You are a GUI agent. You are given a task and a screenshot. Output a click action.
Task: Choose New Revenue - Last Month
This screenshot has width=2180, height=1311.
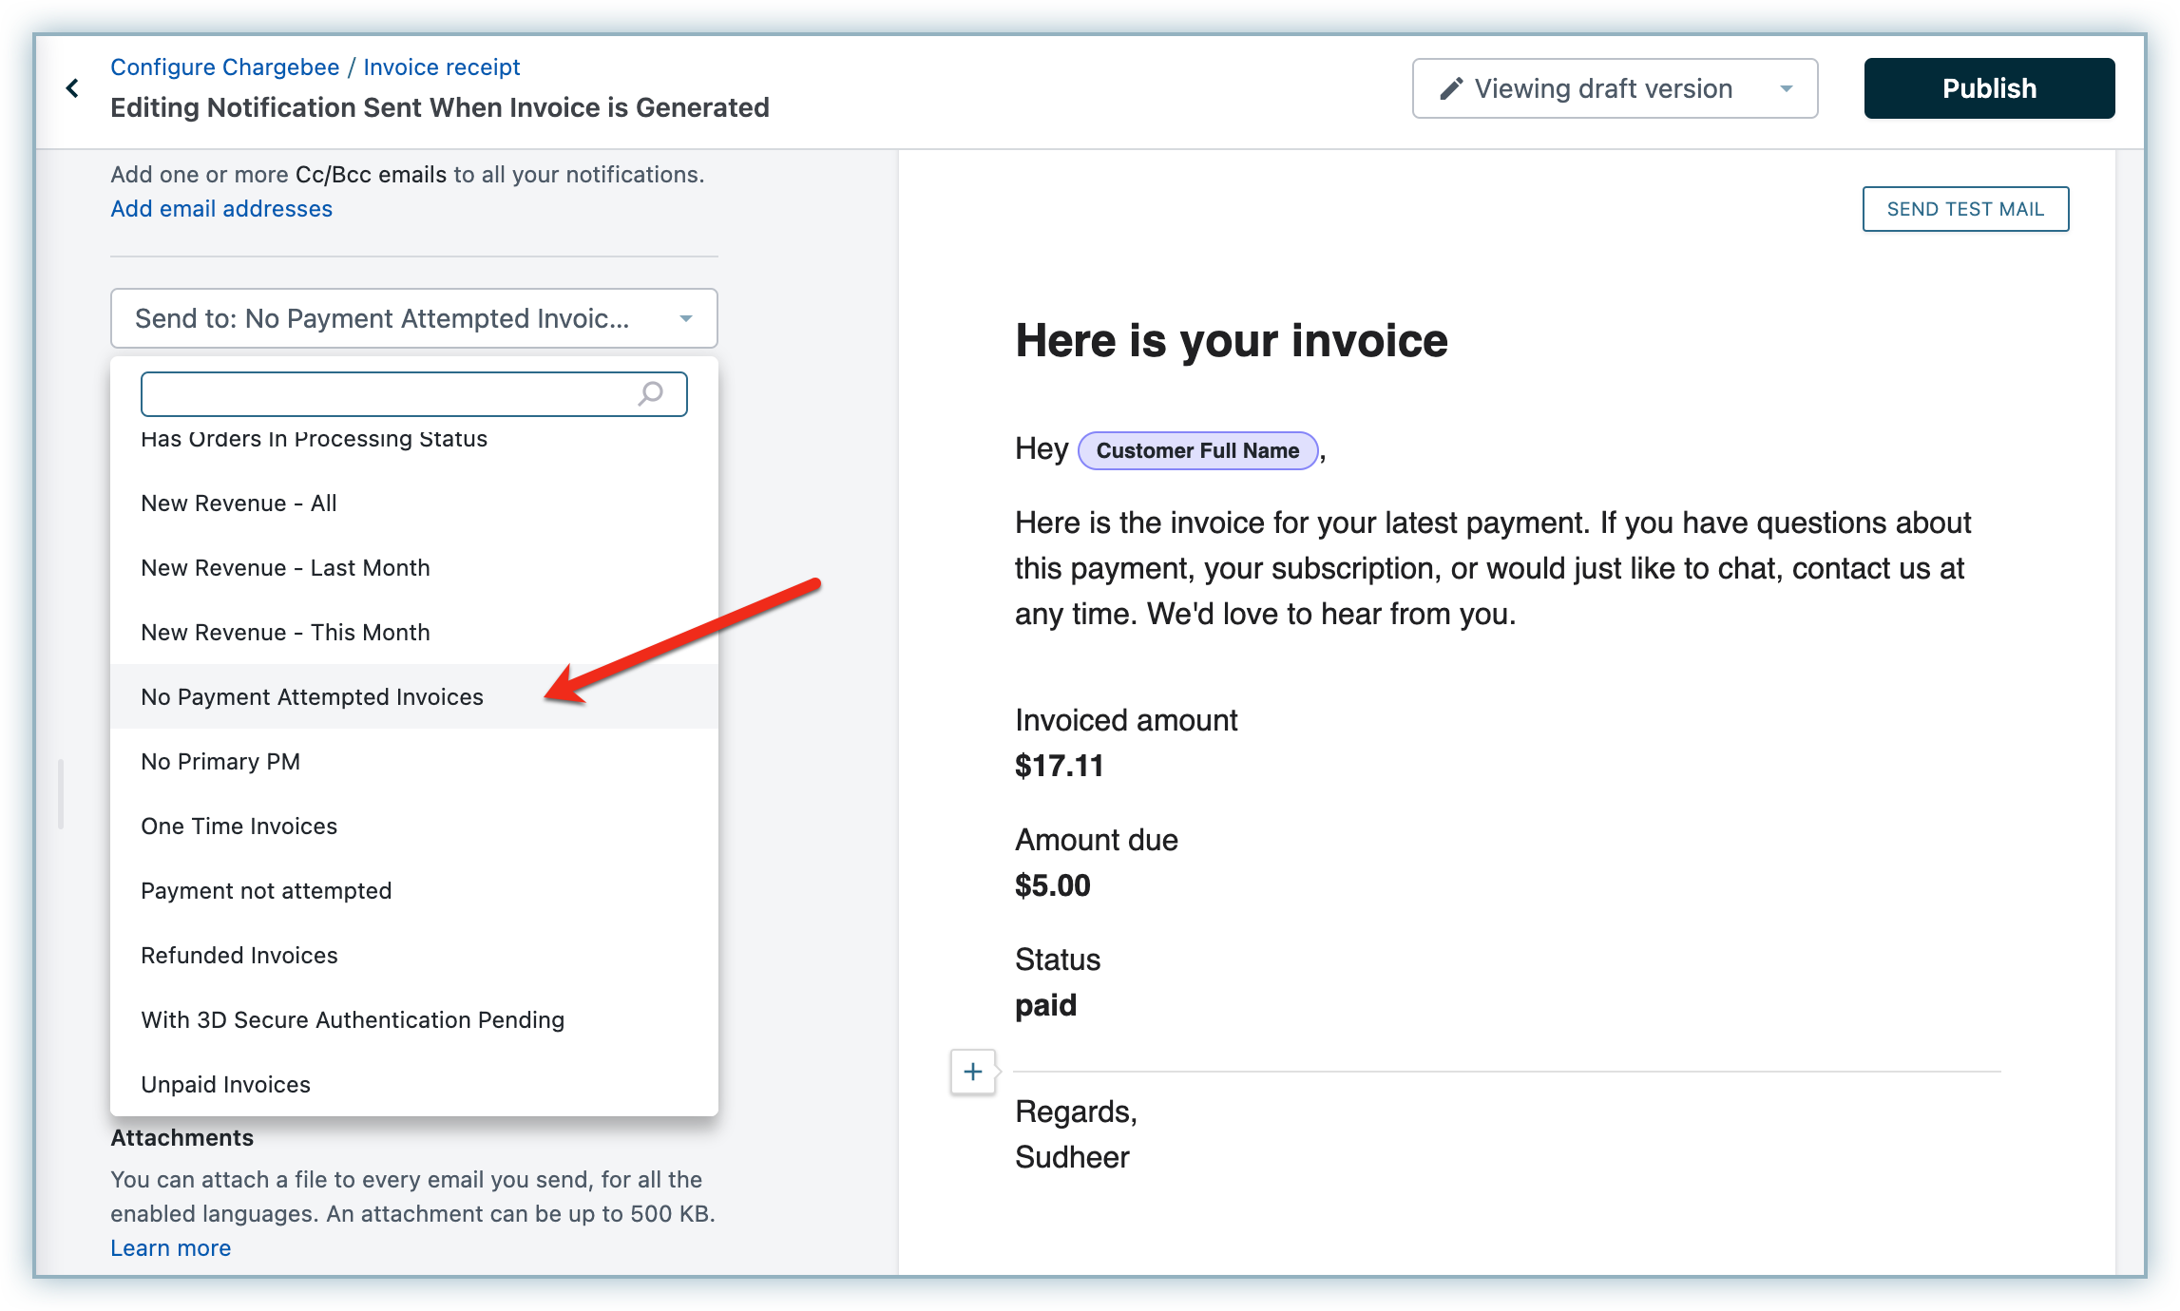[x=285, y=568]
